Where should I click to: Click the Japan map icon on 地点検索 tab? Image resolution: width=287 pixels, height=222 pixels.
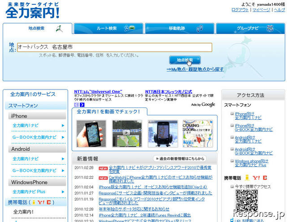click(59, 29)
